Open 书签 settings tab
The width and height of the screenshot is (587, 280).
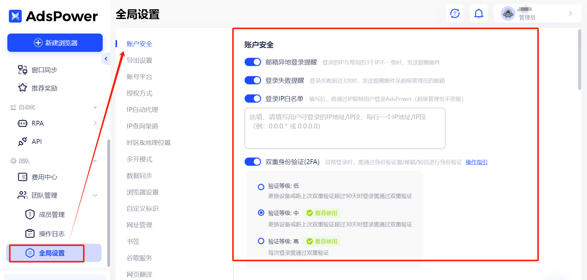point(133,241)
